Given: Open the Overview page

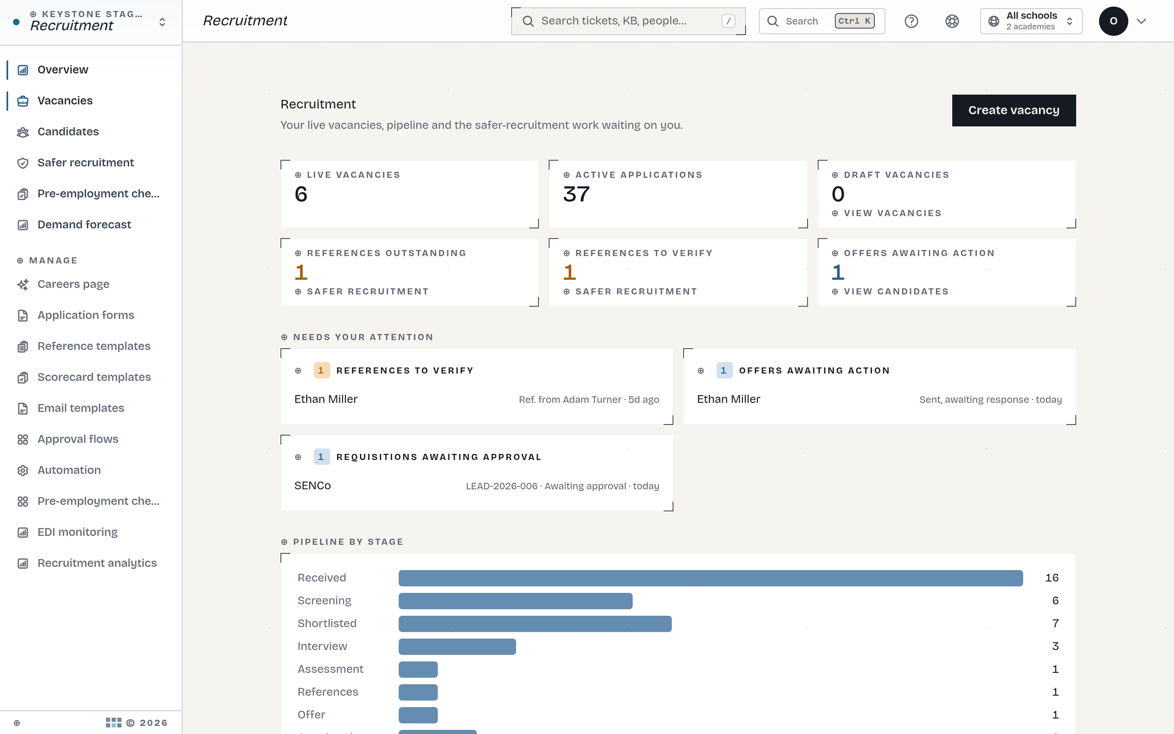Looking at the screenshot, I should click(63, 70).
